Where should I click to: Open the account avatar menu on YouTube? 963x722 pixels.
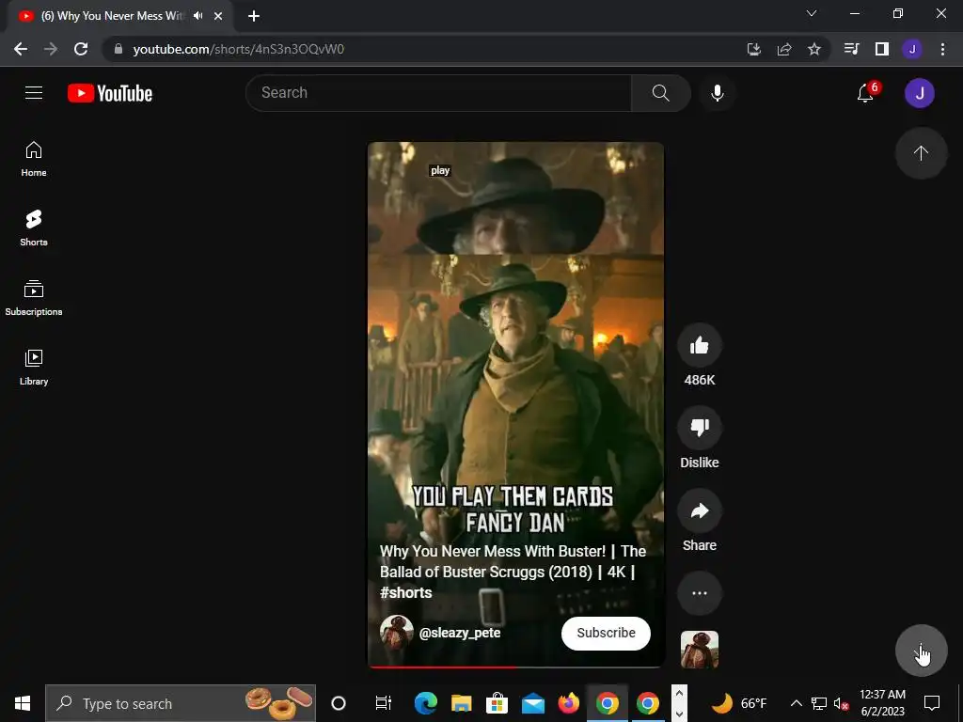(x=920, y=93)
